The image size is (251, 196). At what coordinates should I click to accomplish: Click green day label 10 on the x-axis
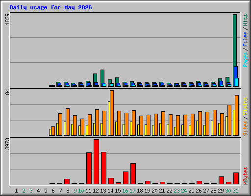pos(81,191)
